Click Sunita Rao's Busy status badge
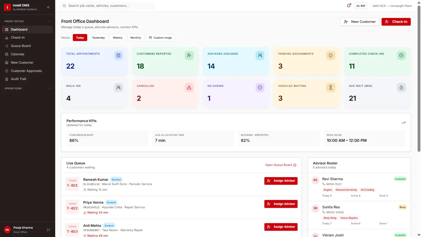 click(403, 207)
